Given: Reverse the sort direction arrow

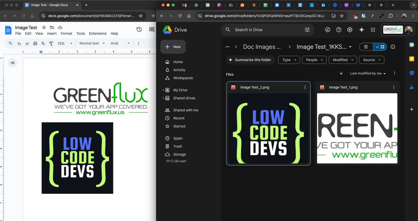Looking at the screenshot, I should pos(341,73).
